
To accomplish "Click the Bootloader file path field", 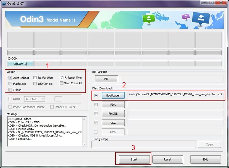I will coord(175,95).
